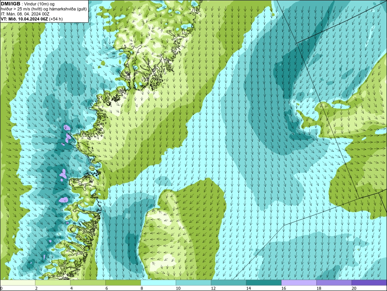This screenshot has height=291, width=387.
Task: Click the legend scale label '20'
Action: (354, 288)
